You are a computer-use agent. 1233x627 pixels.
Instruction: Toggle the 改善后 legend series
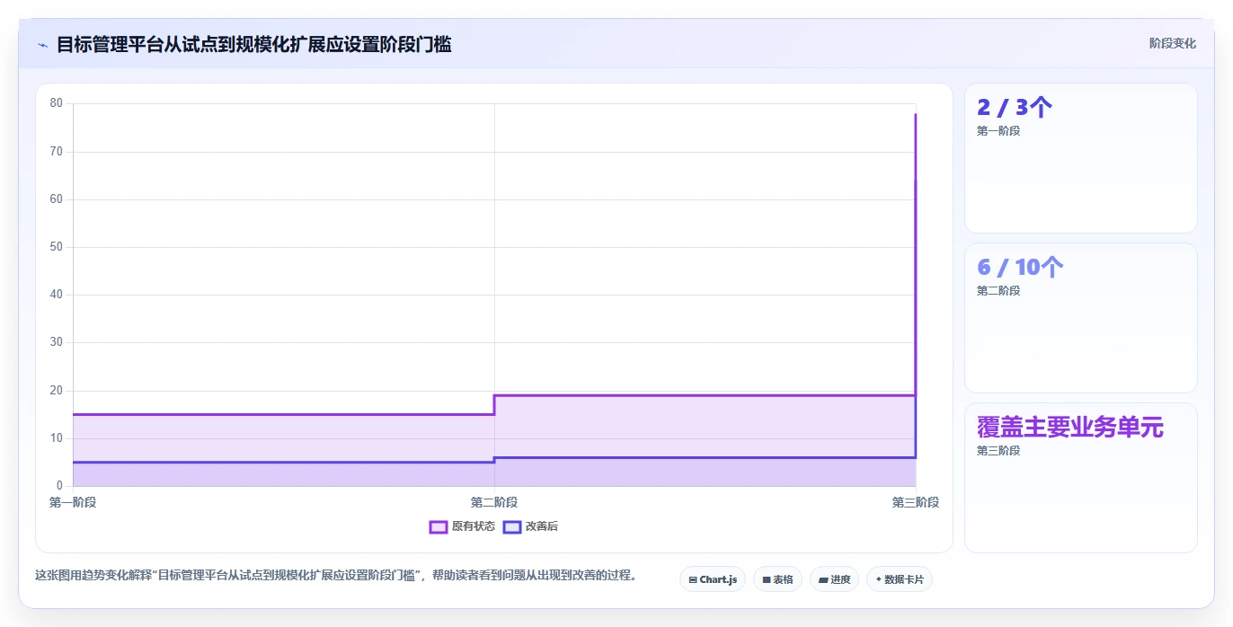point(530,526)
